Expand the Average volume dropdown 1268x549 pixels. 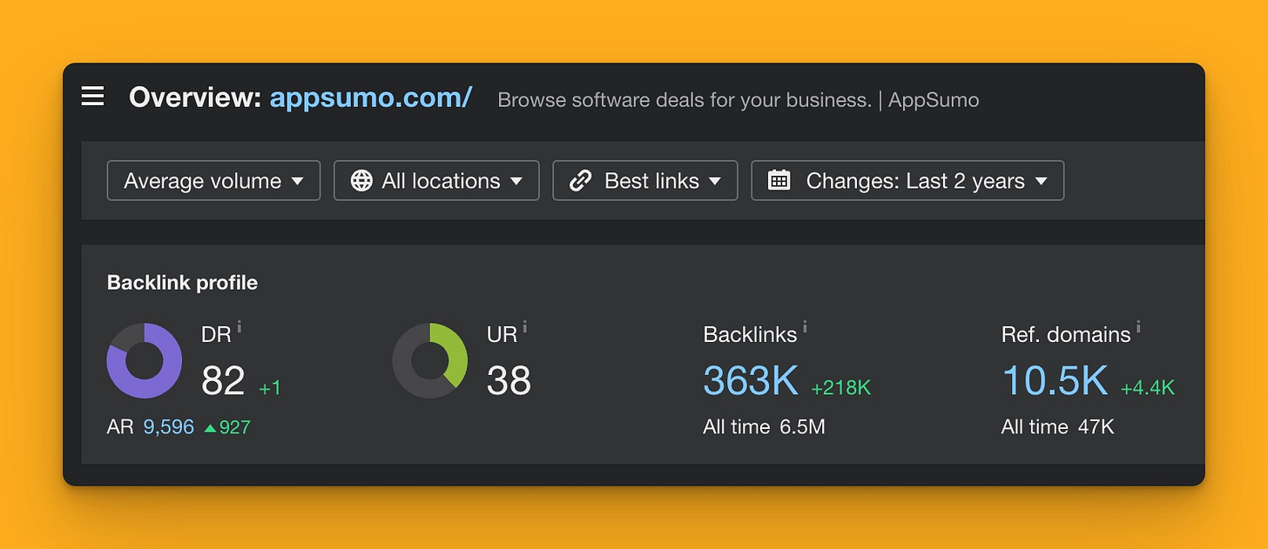tap(213, 180)
